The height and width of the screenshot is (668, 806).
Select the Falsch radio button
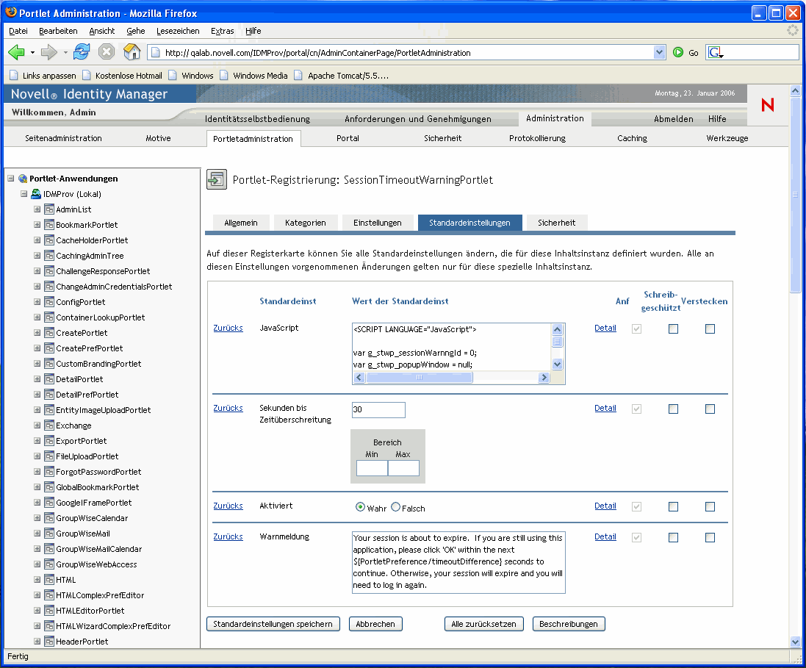click(395, 507)
